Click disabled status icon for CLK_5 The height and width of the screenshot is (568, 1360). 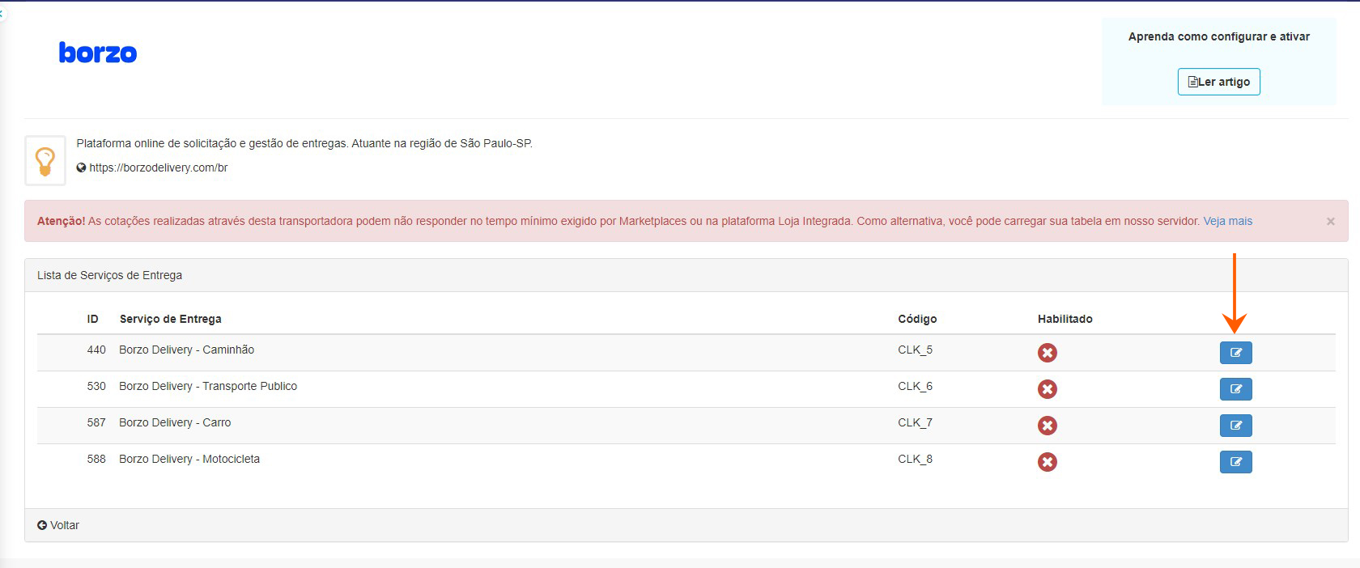(1047, 353)
